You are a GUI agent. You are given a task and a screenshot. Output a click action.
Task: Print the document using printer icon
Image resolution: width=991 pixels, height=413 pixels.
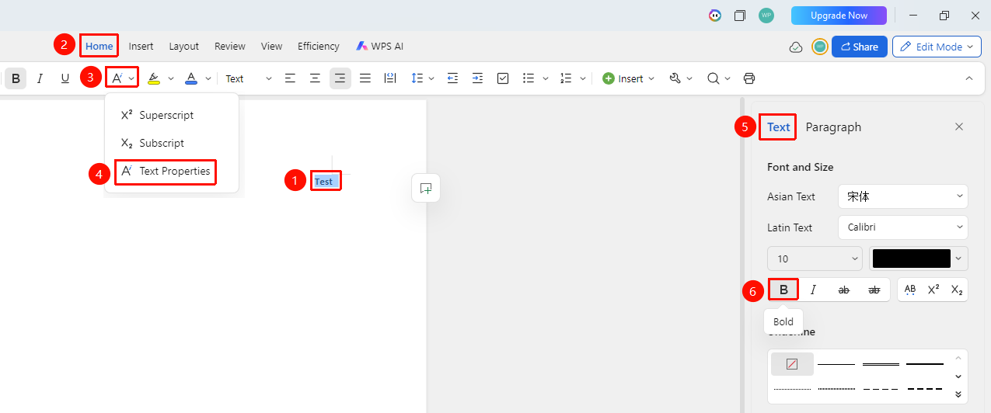(x=749, y=78)
